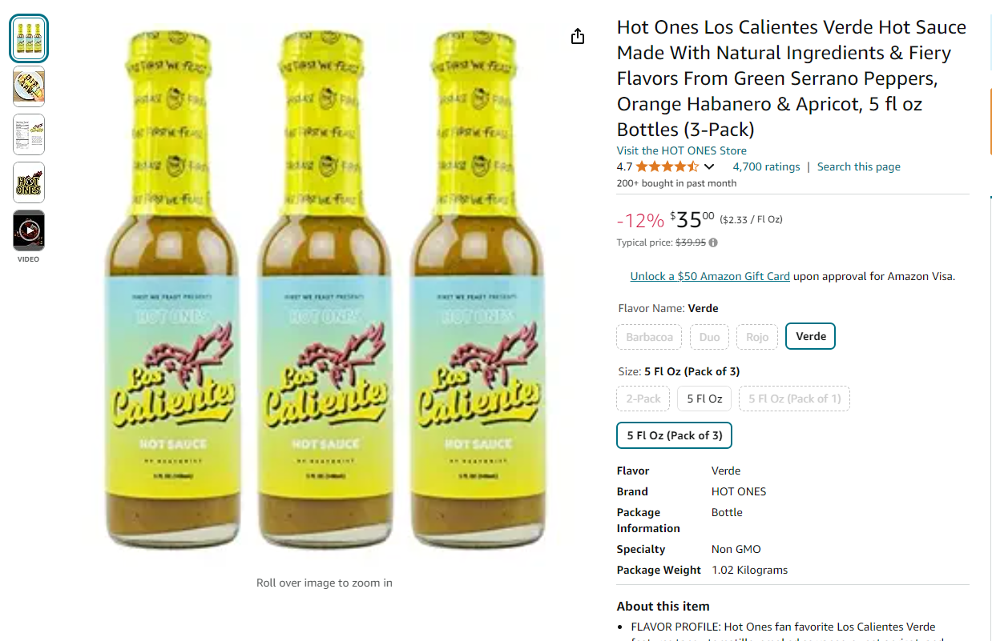Select the Verde flavor option
This screenshot has height=641, width=992.
coord(811,336)
